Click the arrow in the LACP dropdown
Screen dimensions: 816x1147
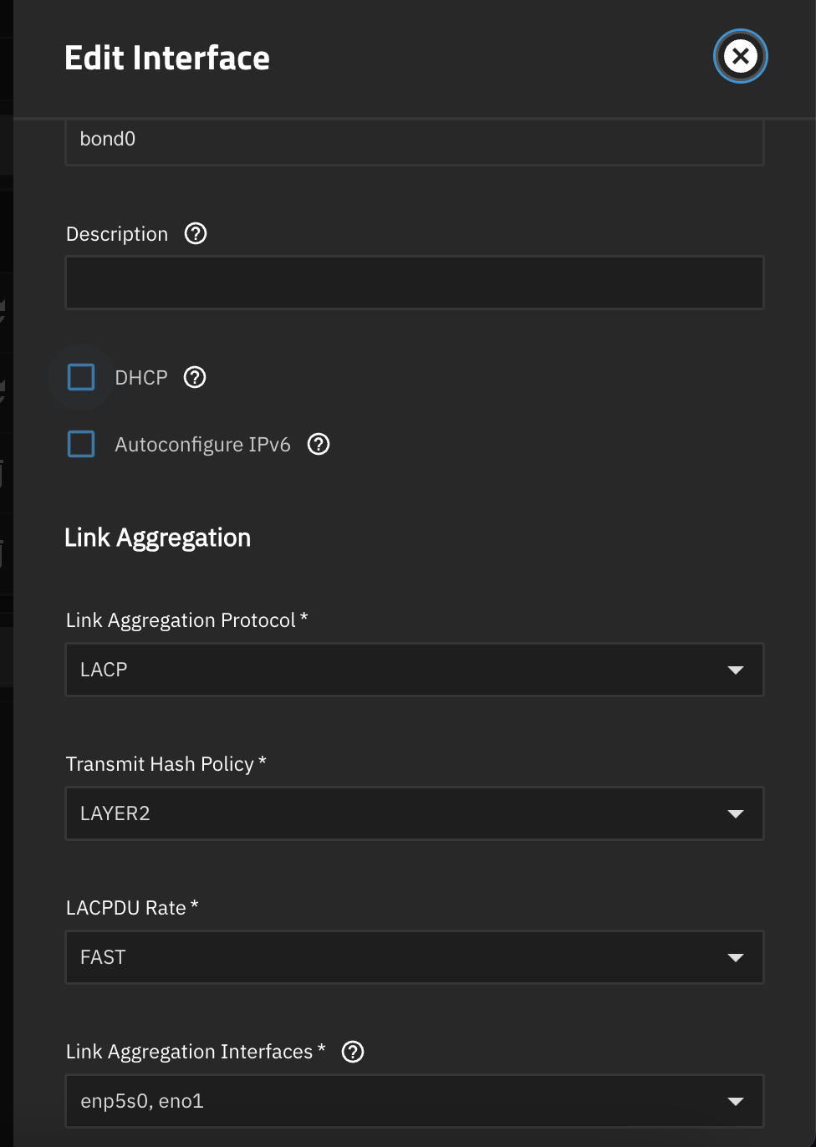pyautogui.click(x=736, y=670)
